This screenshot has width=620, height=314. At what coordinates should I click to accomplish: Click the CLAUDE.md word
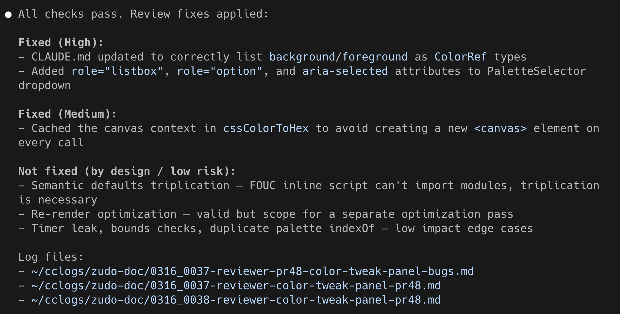(x=61, y=57)
